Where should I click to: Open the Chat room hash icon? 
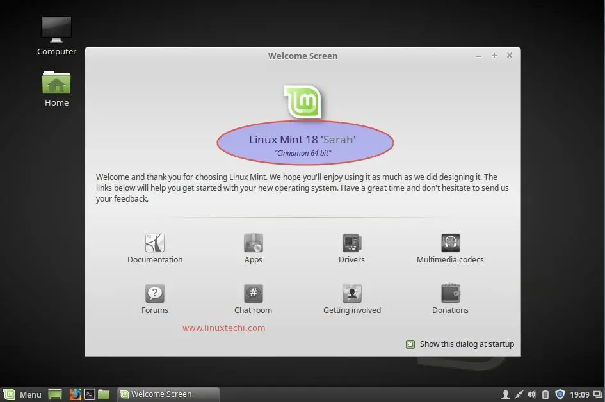pyautogui.click(x=253, y=293)
